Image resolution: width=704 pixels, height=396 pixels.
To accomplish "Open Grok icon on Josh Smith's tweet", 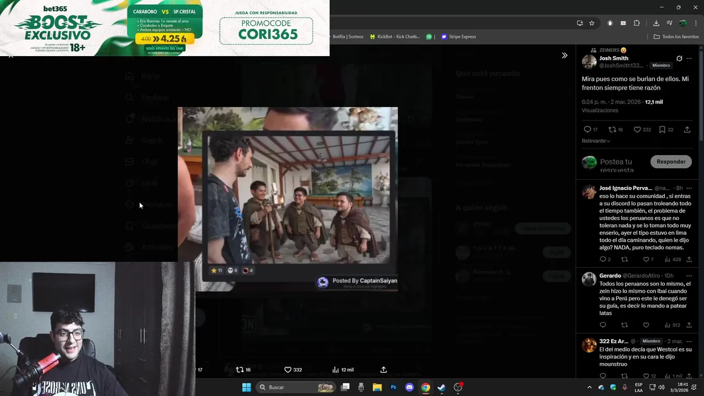I will point(679,58).
